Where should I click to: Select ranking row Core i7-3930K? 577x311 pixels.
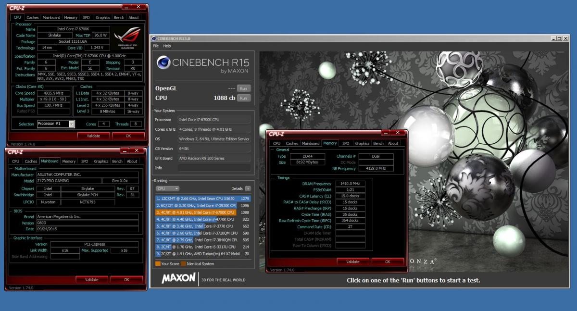click(x=203, y=205)
